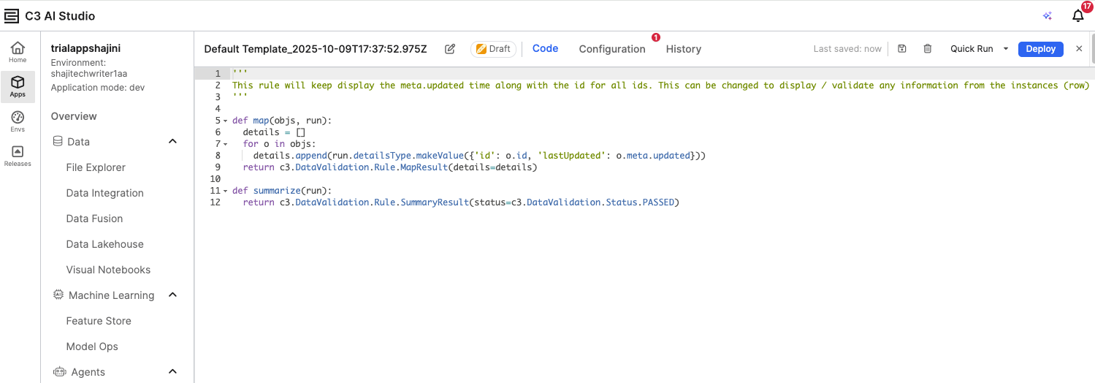Click the trialappshajini application name

point(85,48)
